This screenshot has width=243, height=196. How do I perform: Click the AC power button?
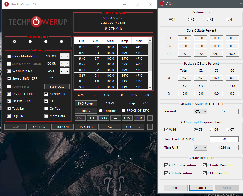[x=110, y=127]
